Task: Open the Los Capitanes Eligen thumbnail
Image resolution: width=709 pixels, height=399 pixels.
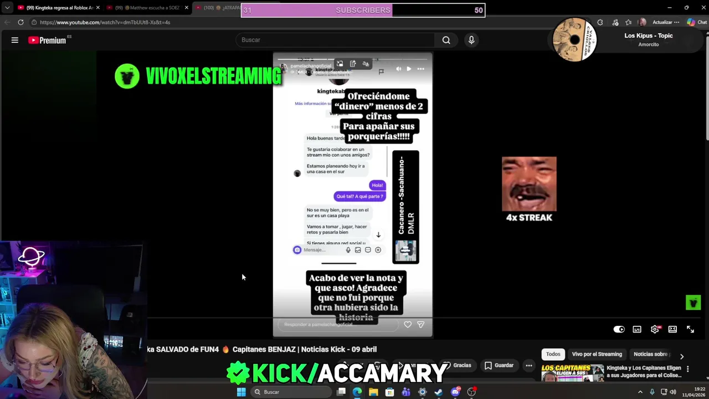Action: [572, 373]
